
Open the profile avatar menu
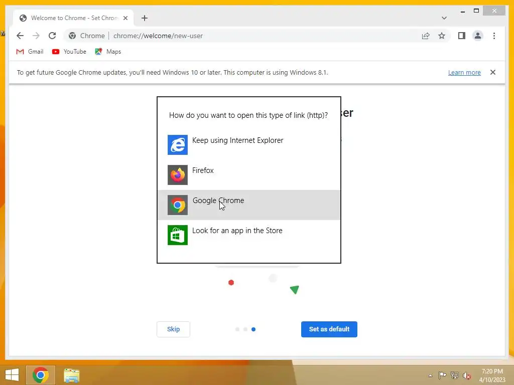click(478, 36)
